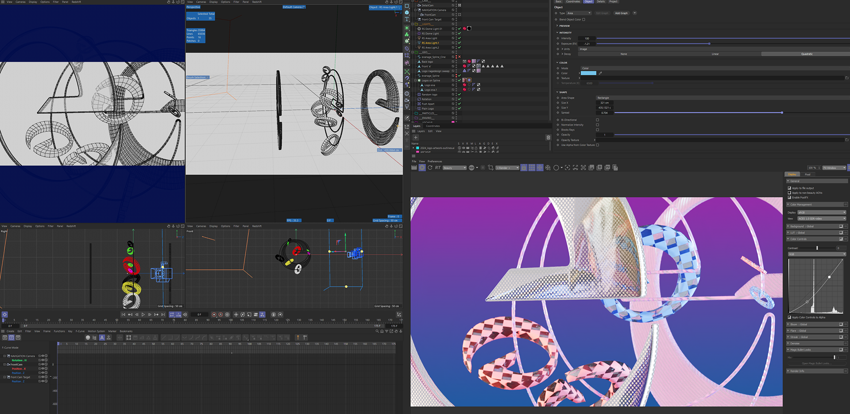Click the F-Curve automatic mode A icon

coord(102,337)
